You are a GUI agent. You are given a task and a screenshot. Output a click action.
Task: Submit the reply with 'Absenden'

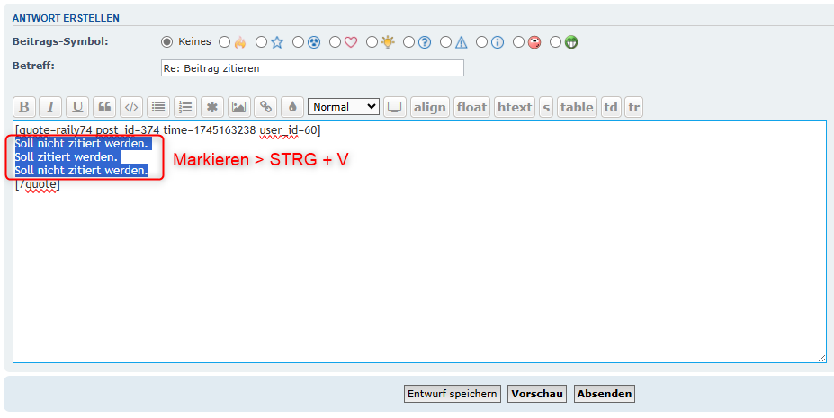pyautogui.click(x=605, y=394)
